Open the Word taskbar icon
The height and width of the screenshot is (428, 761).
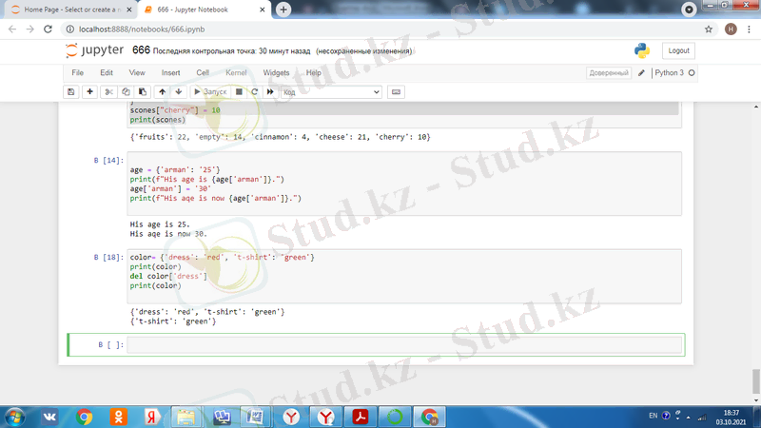255,417
